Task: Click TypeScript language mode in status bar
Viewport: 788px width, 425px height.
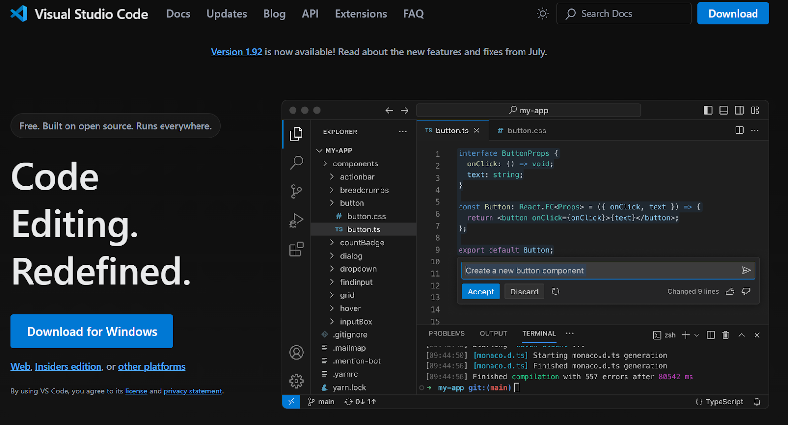Action: [719, 402]
